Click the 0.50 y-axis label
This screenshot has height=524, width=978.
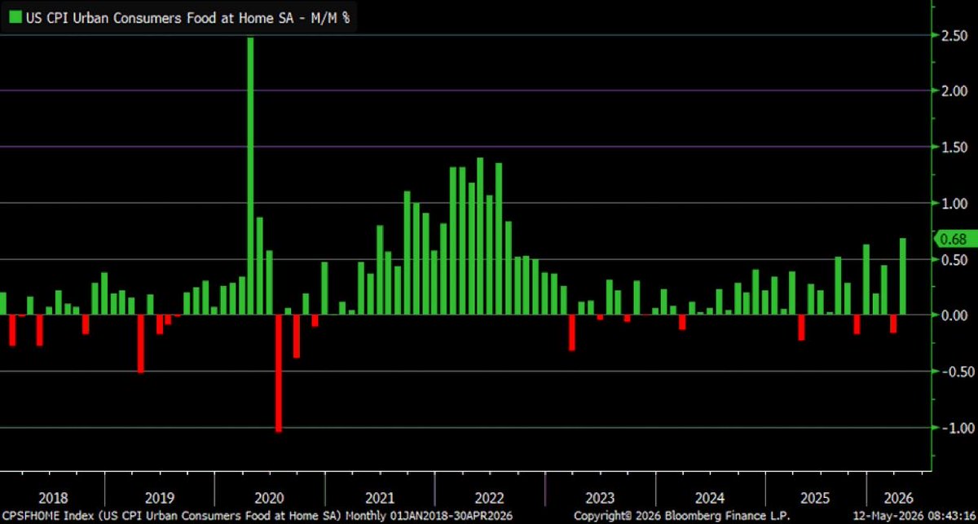(x=954, y=259)
